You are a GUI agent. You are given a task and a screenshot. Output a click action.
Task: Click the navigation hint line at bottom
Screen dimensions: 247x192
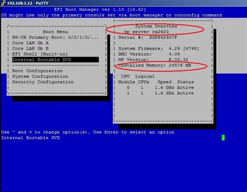[x=88, y=132]
